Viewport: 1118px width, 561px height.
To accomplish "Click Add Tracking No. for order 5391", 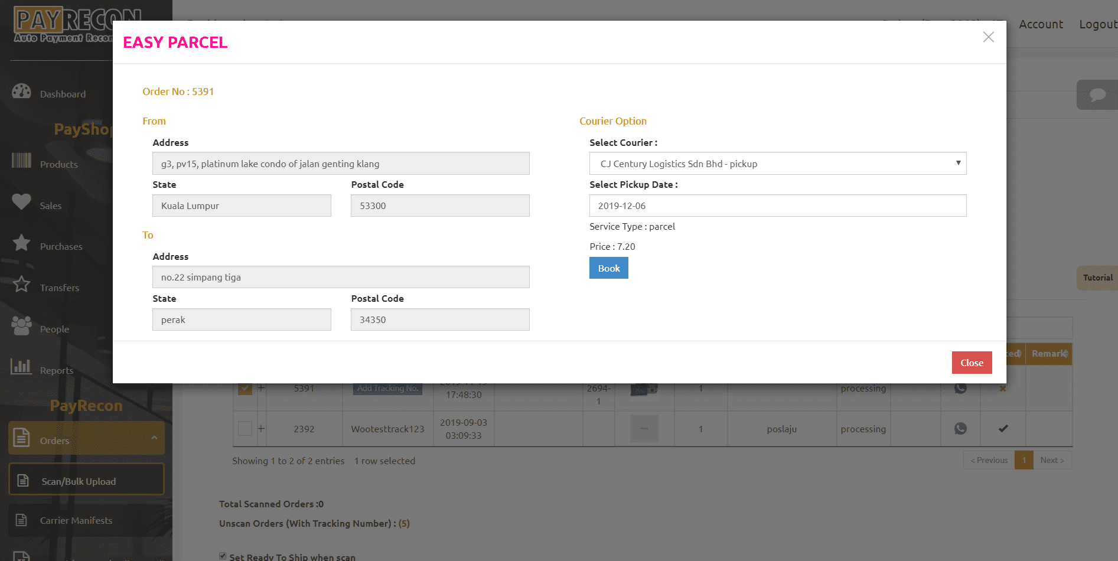I will [x=387, y=388].
